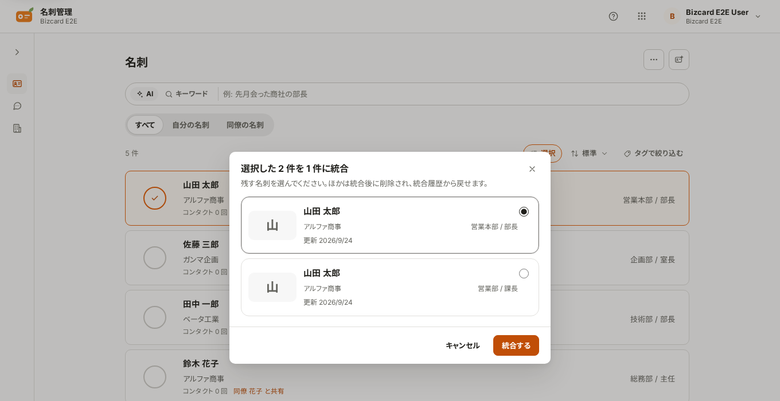The image size is (780, 401).
Task: Close the merge dialog with X
Action: [532, 169]
